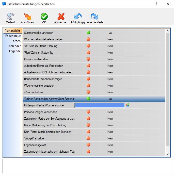
Task: Select the Kalender tab
Action: click(15, 46)
